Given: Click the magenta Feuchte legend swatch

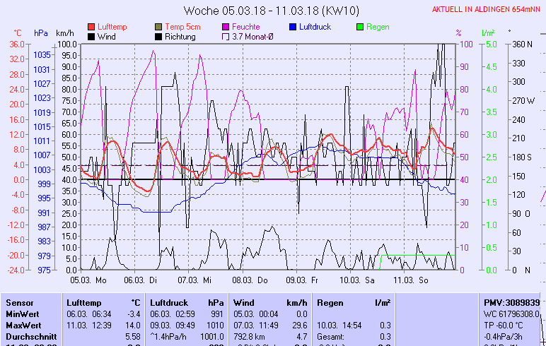Looking at the screenshot, I should coord(226,27).
